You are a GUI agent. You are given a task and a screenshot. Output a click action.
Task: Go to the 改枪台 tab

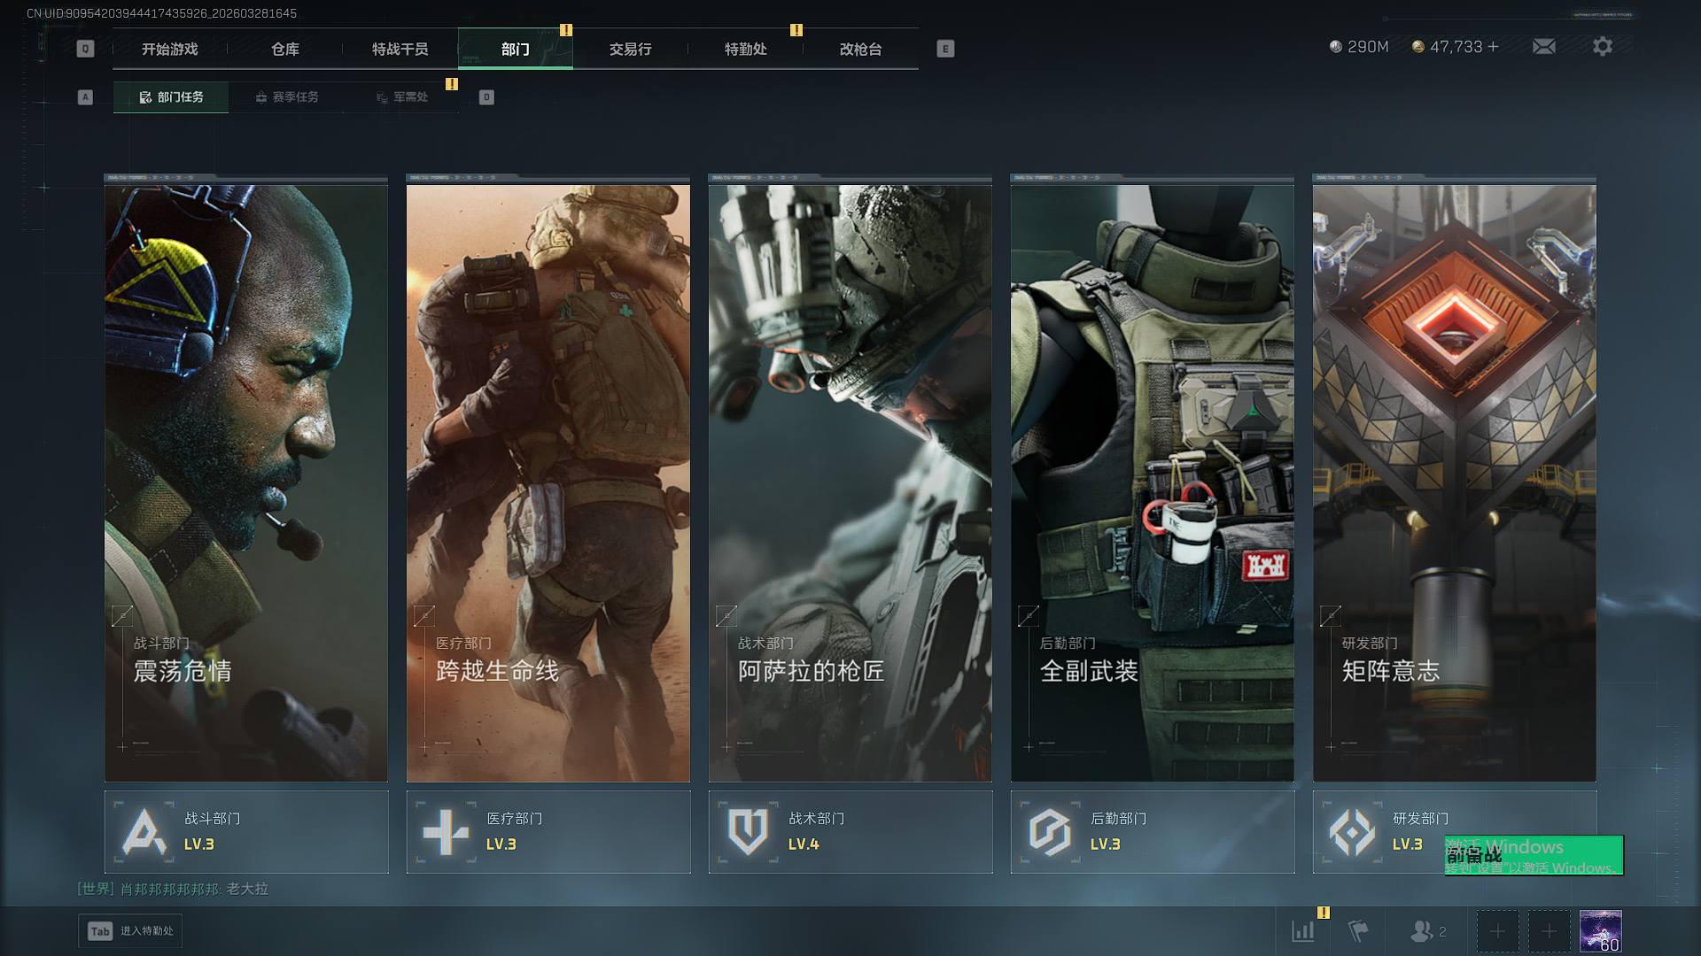(x=860, y=50)
